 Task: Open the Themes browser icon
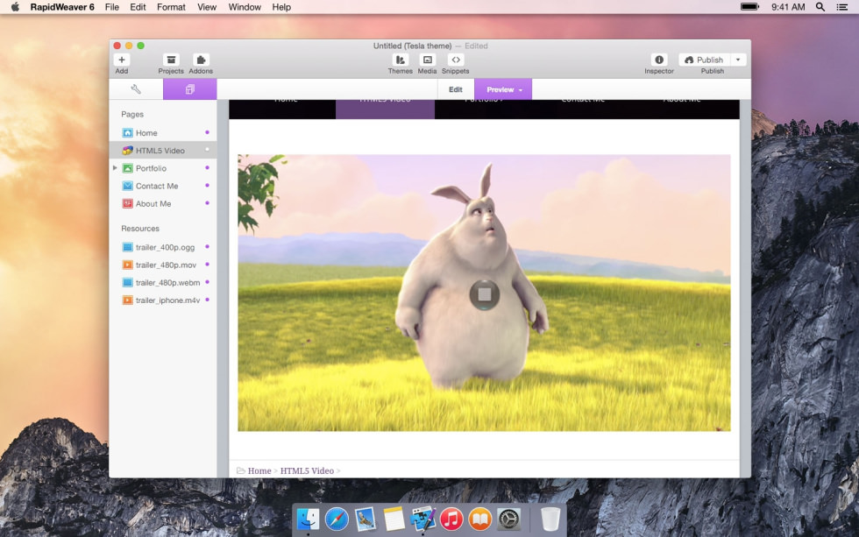401,60
